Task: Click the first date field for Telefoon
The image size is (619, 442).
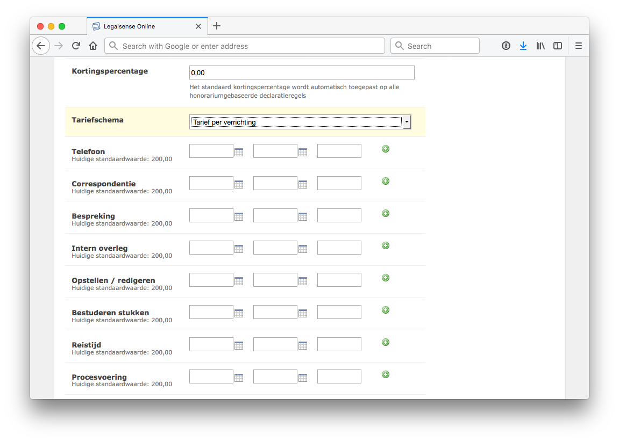Action: click(x=211, y=151)
